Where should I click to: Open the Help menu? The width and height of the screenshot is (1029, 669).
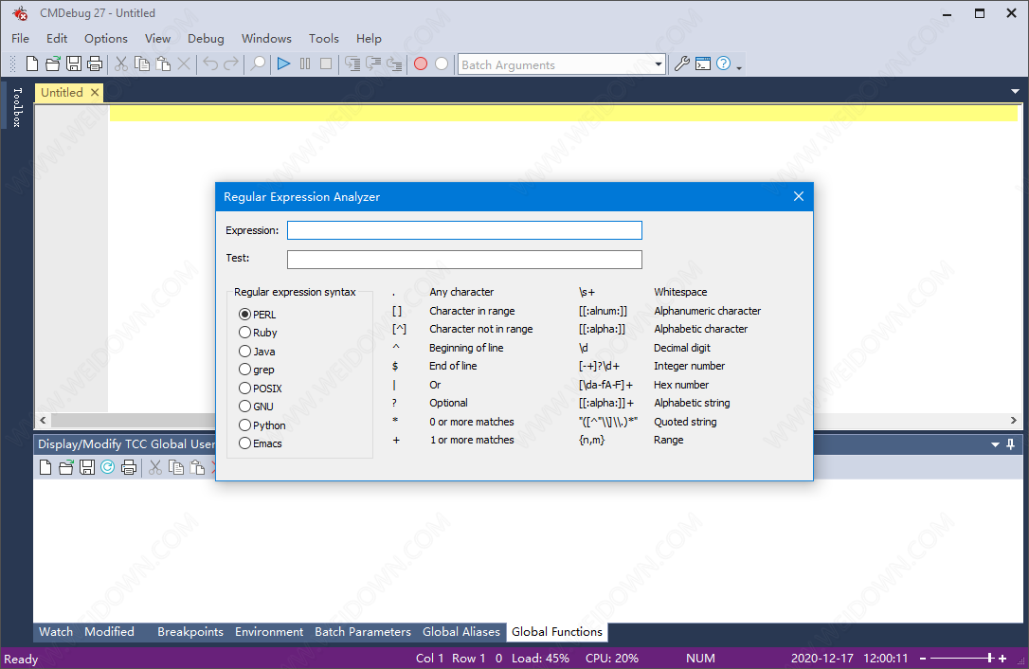369,39
